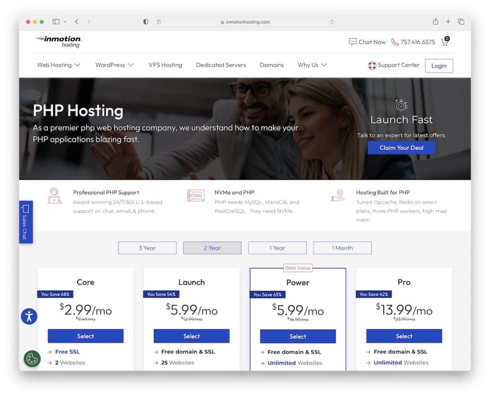Open a new tab with the plus icon
490x396 pixels.
point(448,21)
